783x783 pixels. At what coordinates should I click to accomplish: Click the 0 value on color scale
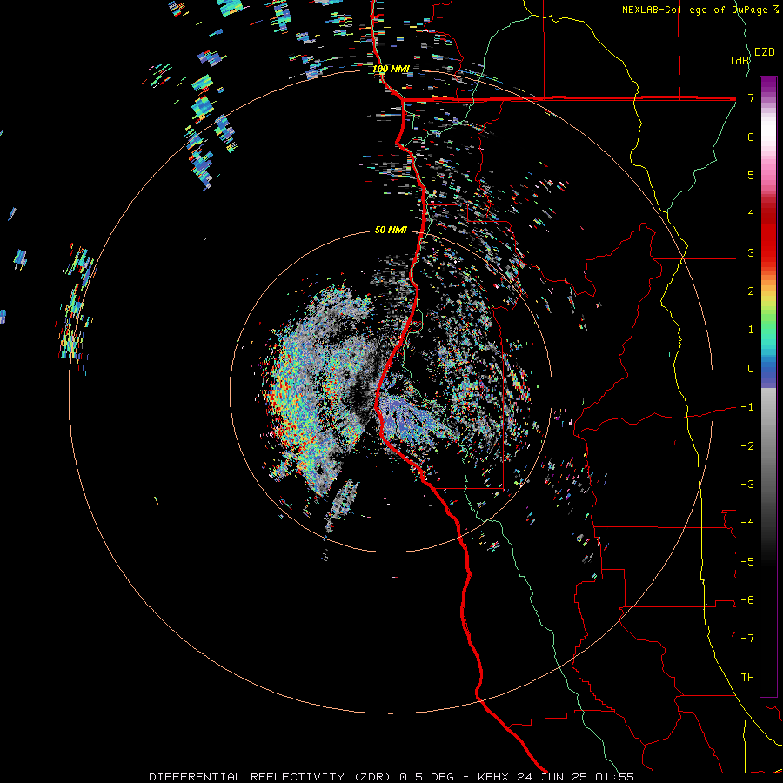point(751,369)
